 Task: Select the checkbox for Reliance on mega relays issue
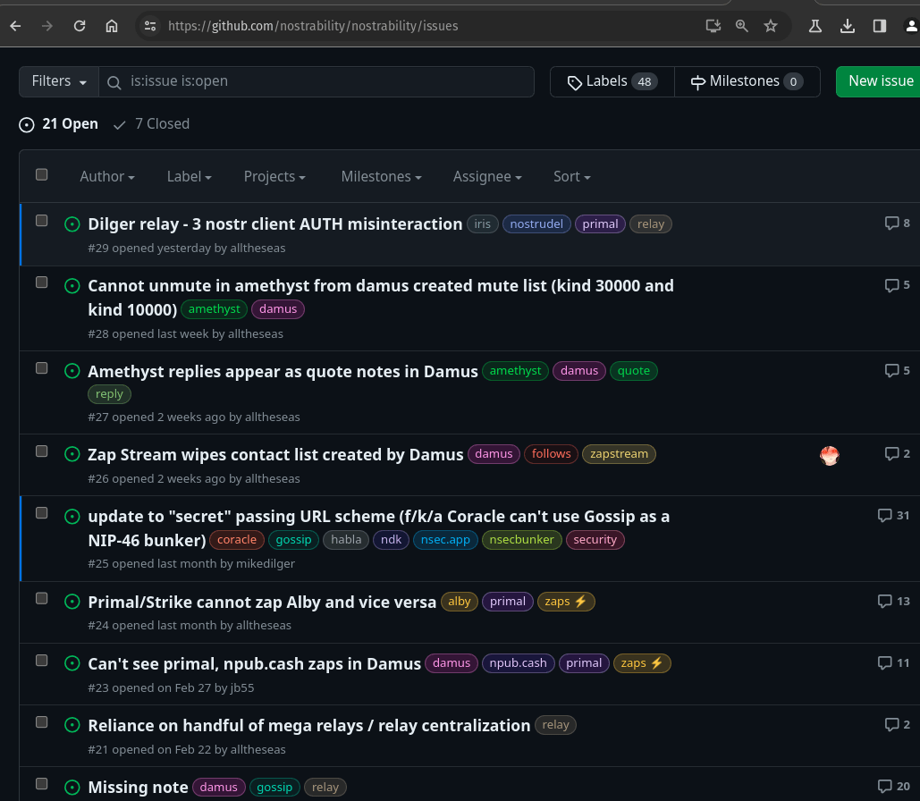click(x=42, y=722)
